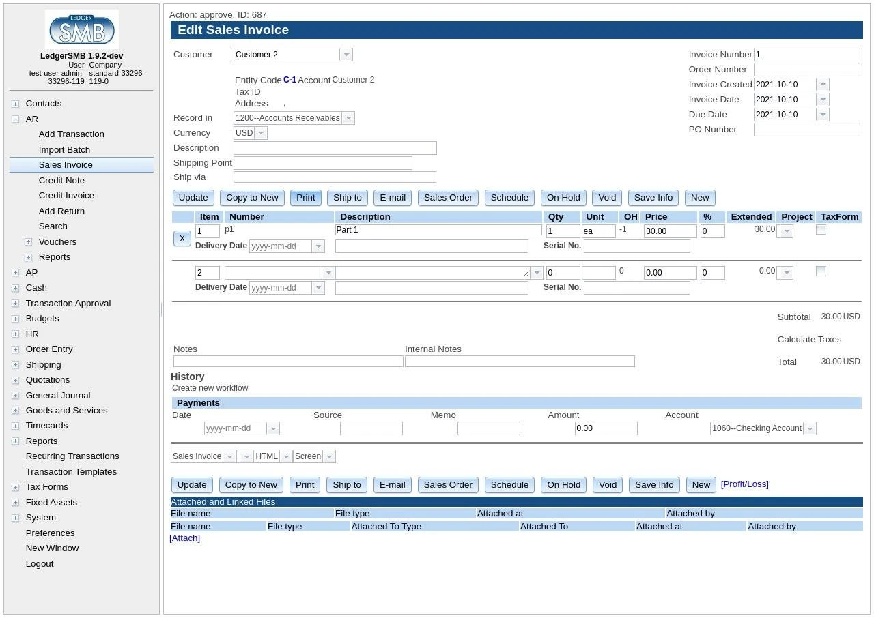Image resolution: width=874 pixels, height=618 pixels.
Task: Click the top Void button
Action: pyautogui.click(x=607, y=198)
